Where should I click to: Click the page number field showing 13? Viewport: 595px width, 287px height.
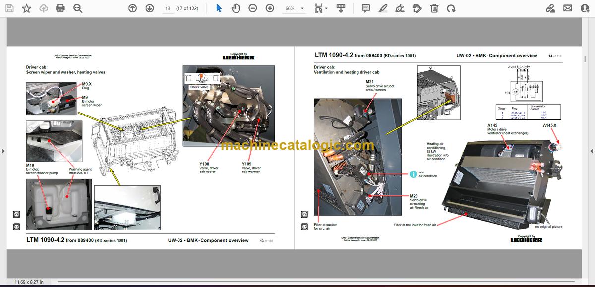point(167,8)
